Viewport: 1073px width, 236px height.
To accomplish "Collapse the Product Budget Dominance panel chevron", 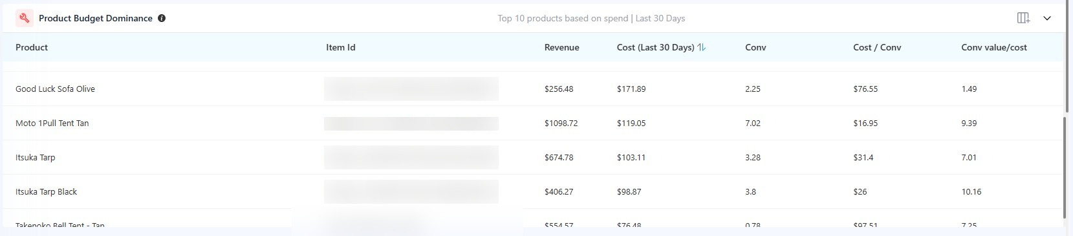I will (1047, 18).
